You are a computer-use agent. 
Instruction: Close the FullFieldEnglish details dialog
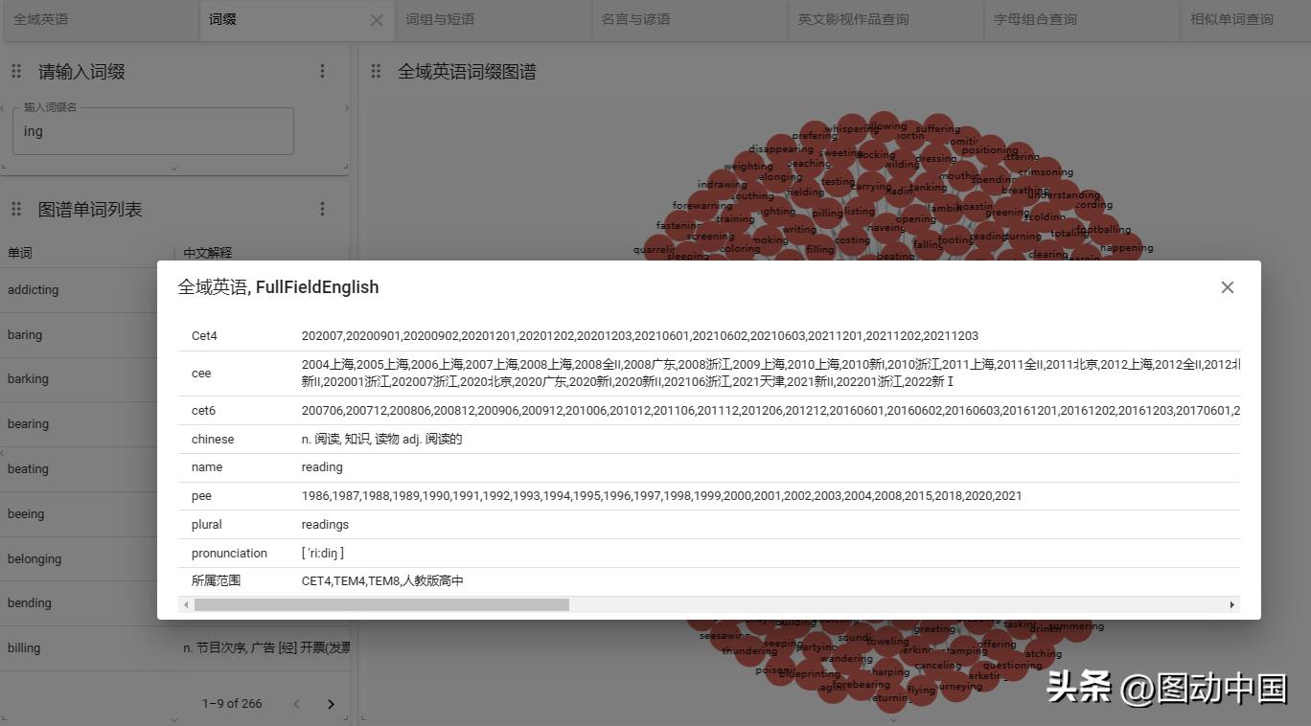click(1227, 286)
